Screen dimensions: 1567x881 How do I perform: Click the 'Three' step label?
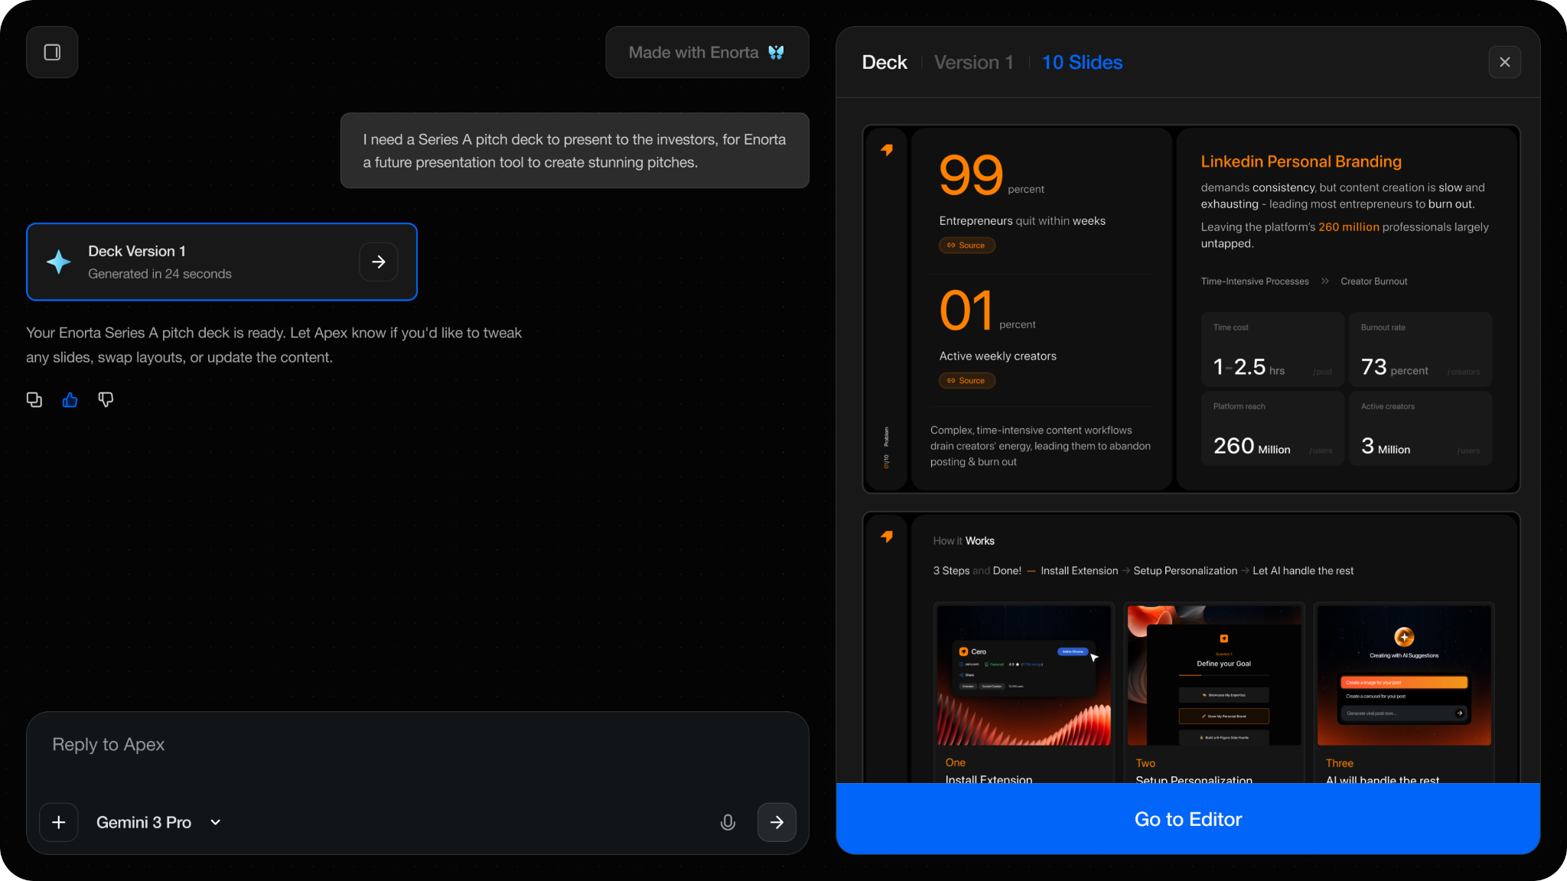point(1339,763)
